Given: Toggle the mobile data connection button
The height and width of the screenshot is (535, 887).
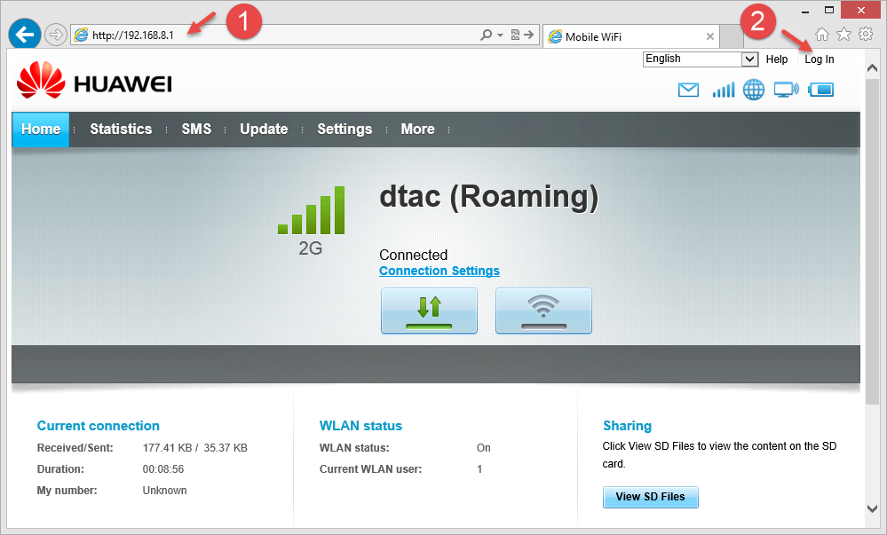Looking at the screenshot, I should point(430,311).
